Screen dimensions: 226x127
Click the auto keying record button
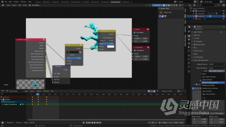pyautogui.click(x=84, y=123)
